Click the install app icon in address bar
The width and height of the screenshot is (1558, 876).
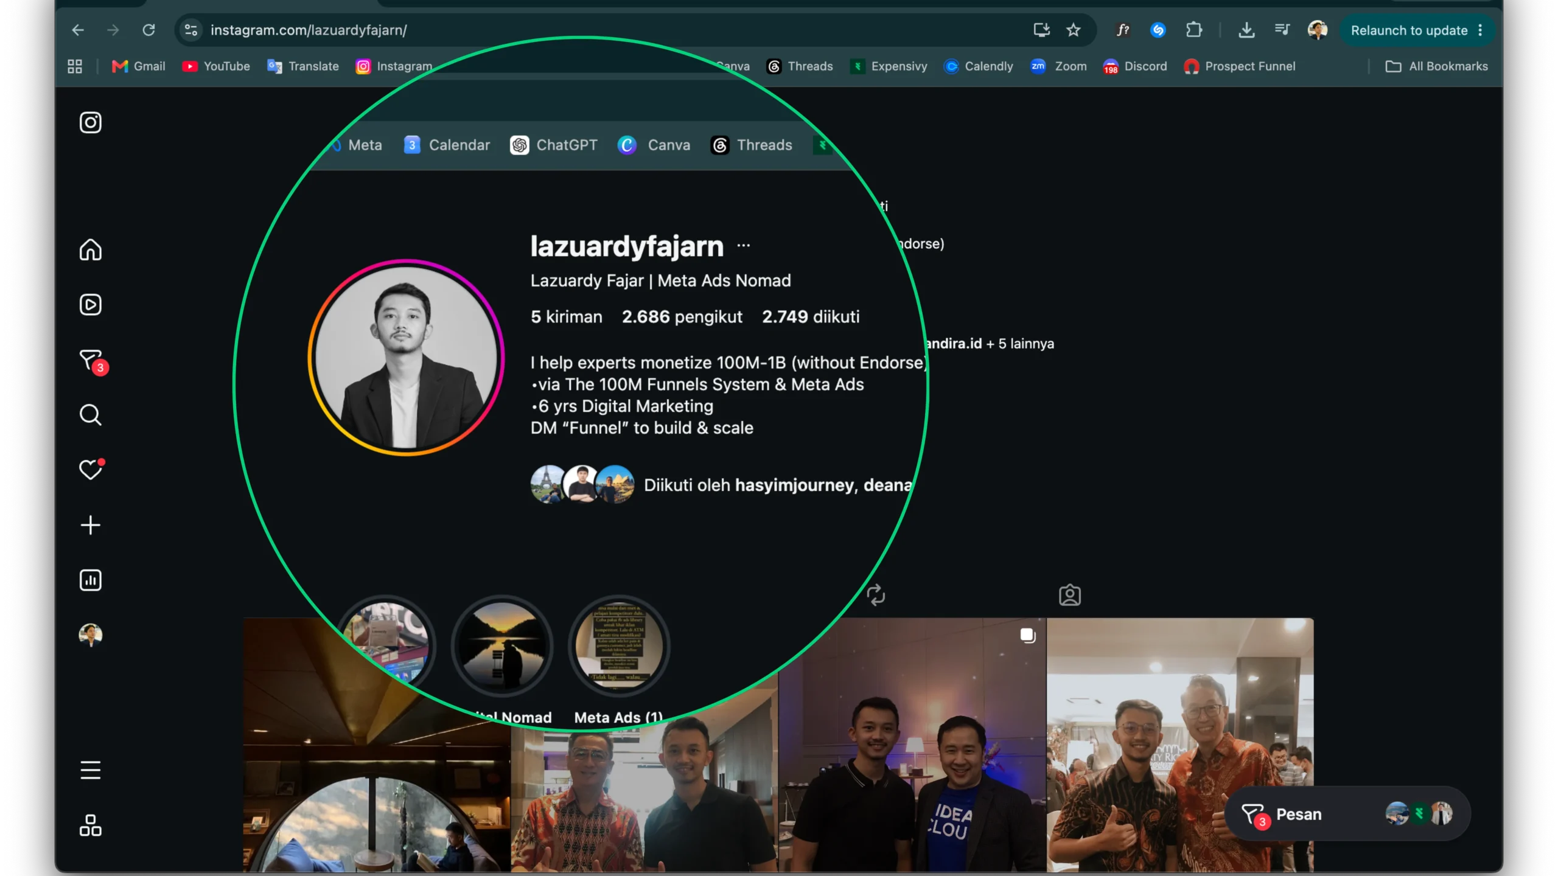(1041, 30)
